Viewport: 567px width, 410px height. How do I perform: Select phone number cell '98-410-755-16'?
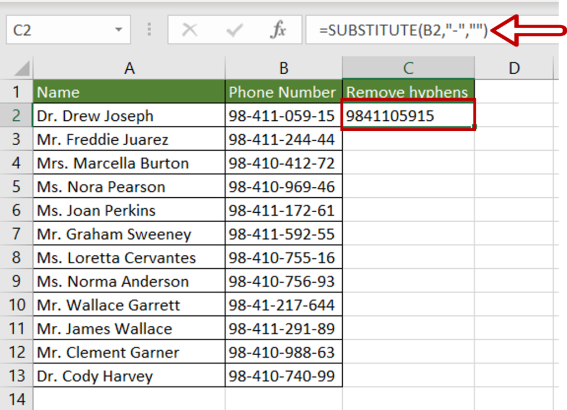pos(283,258)
